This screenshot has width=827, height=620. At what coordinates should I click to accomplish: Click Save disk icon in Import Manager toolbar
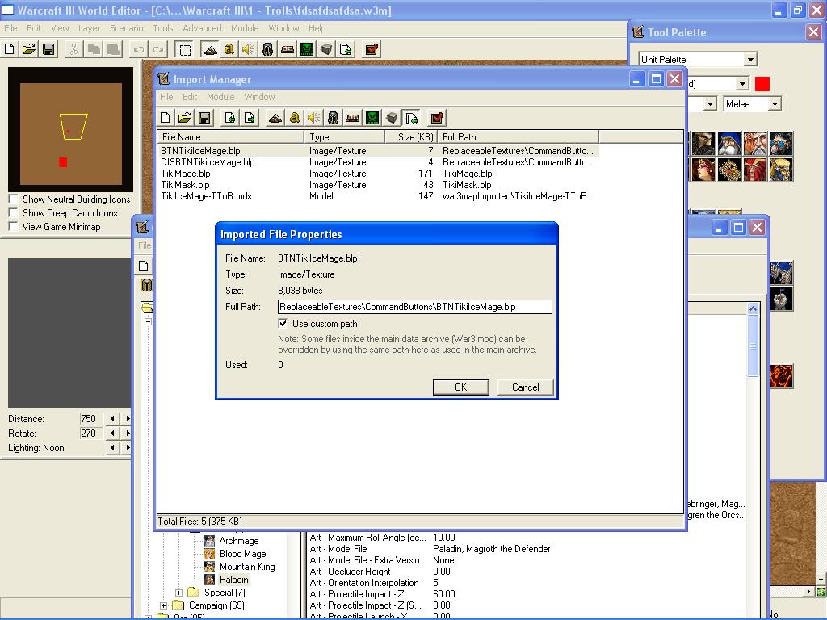204,118
